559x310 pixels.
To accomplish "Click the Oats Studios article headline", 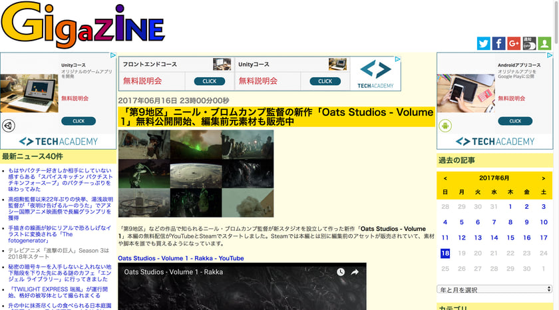I will pyautogui.click(x=276, y=117).
